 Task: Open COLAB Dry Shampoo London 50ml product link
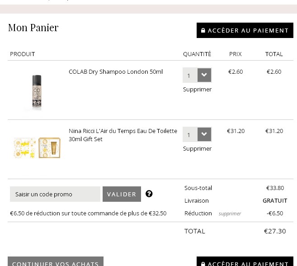(116, 72)
